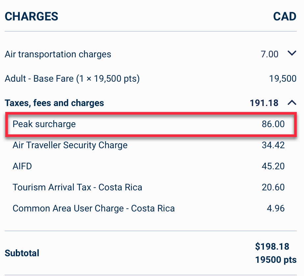
Task: Select the 34.42 security charge amount
Action: point(273,145)
